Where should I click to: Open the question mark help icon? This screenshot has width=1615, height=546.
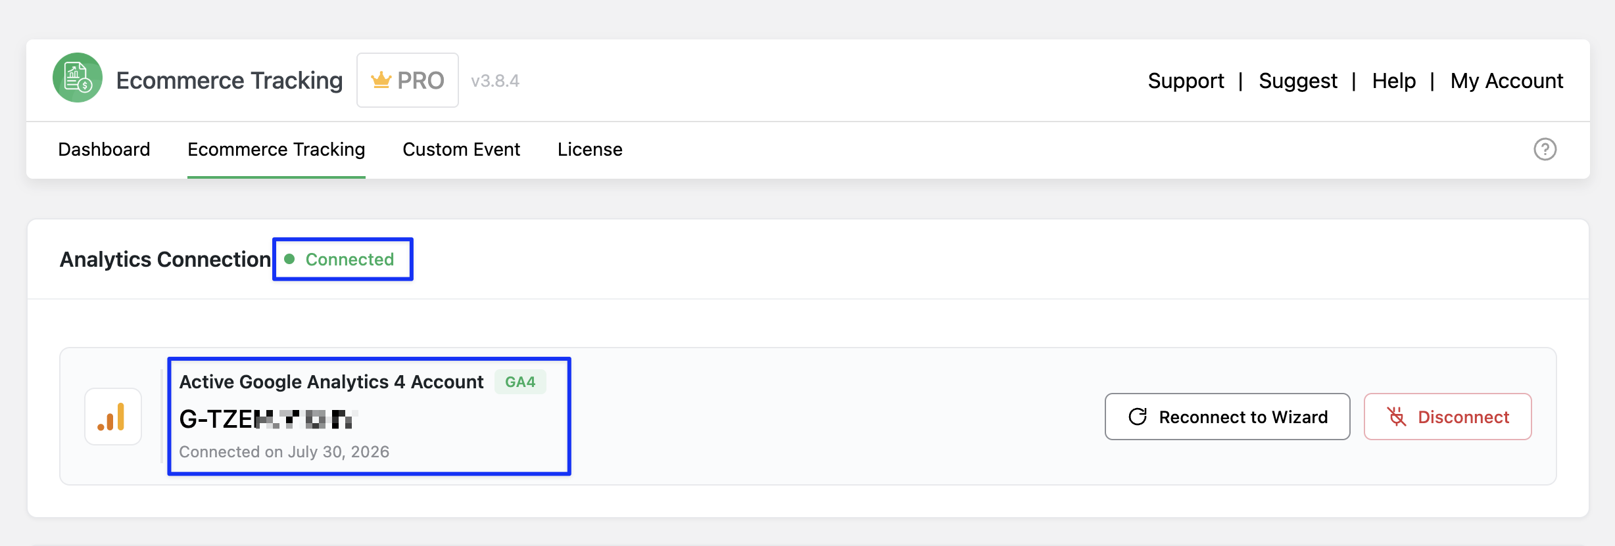[1545, 149]
